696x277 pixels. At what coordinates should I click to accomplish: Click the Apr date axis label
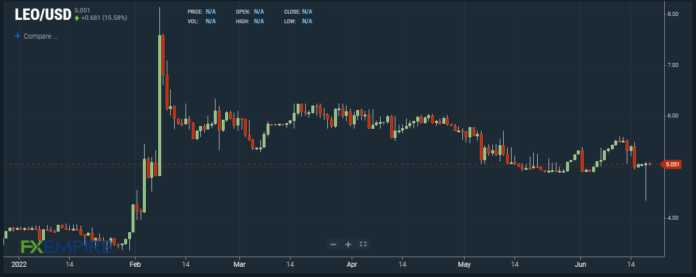tap(352, 264)
